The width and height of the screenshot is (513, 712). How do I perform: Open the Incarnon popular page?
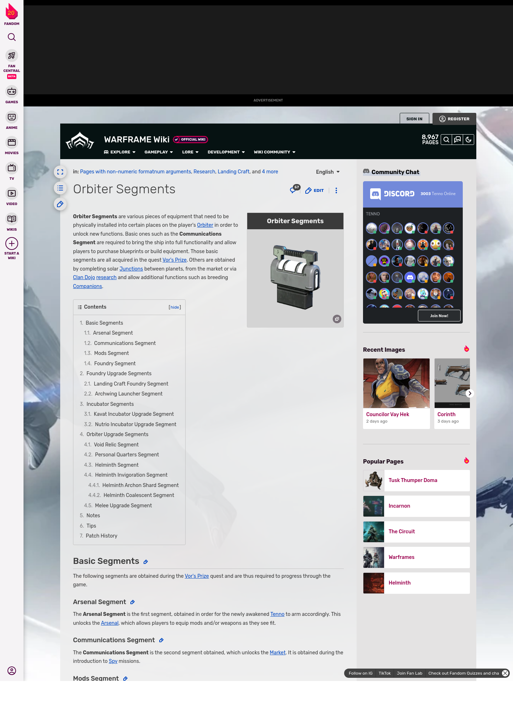[x=416, y=506]
